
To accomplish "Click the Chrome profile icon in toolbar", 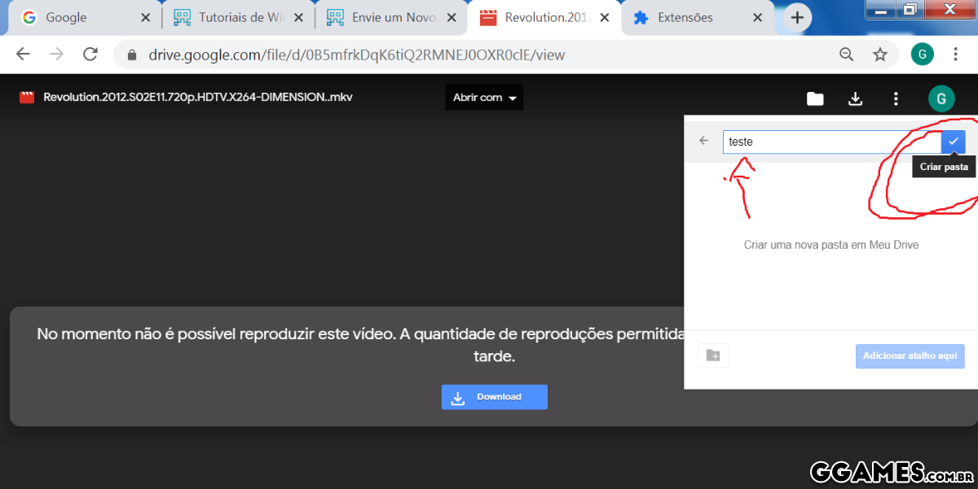I will tap(923, 55).
